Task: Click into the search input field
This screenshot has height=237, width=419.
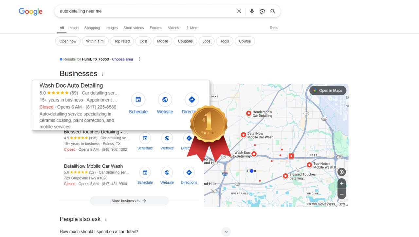Action: tap(146, 11)
